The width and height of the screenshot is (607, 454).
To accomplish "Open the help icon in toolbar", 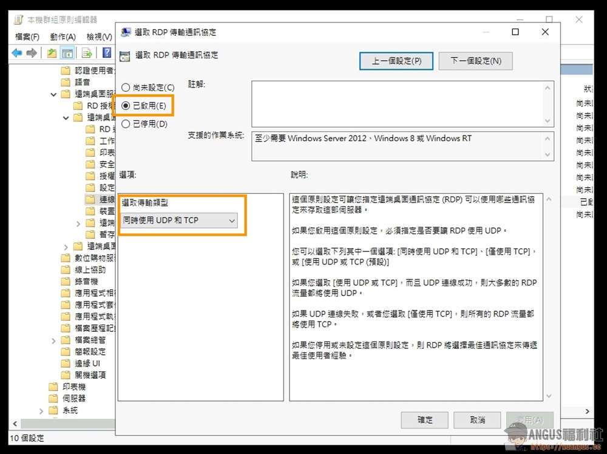I will (106, 53).
